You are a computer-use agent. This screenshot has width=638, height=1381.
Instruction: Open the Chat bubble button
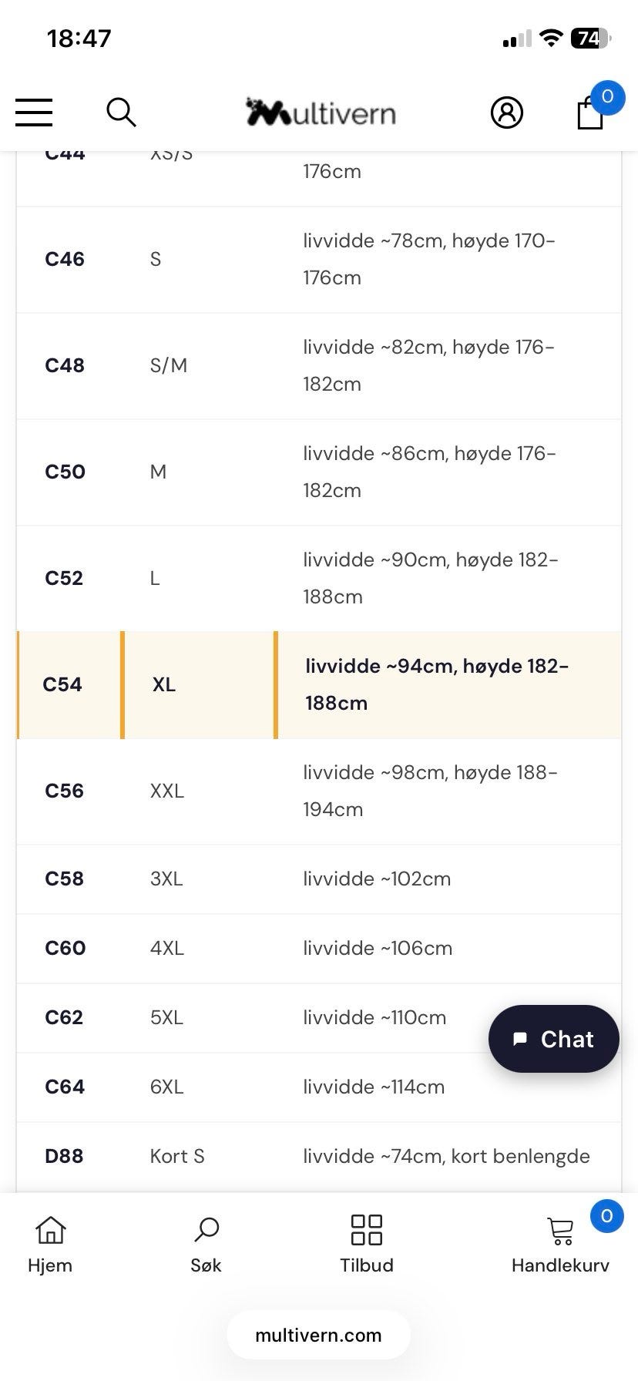[554, 1039]
